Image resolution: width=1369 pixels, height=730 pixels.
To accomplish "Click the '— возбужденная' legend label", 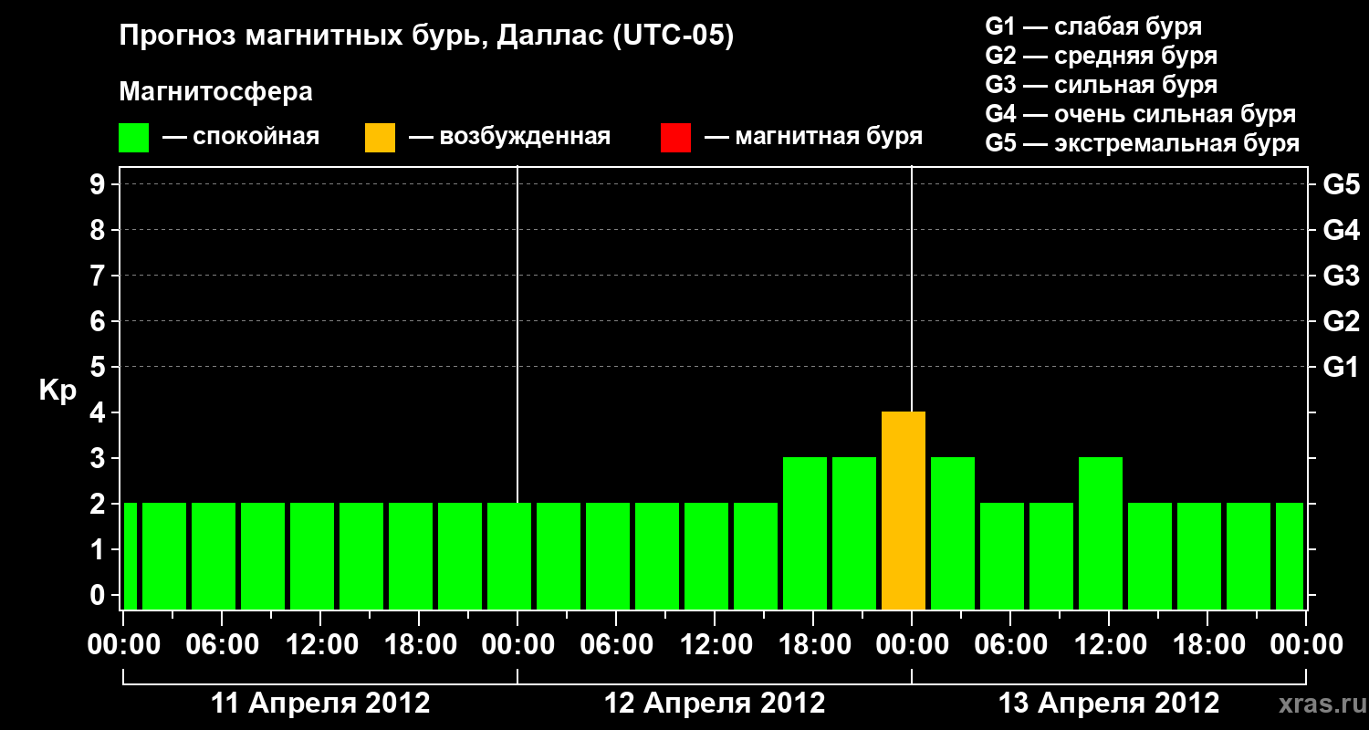I will point(509,138).
